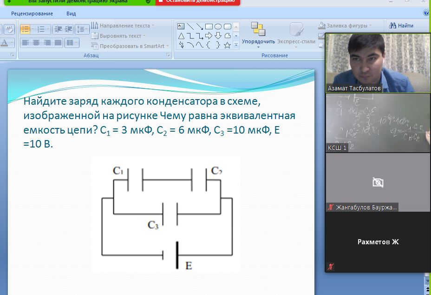
Task: Select the elbow connector shape
Action: (190, 36)
